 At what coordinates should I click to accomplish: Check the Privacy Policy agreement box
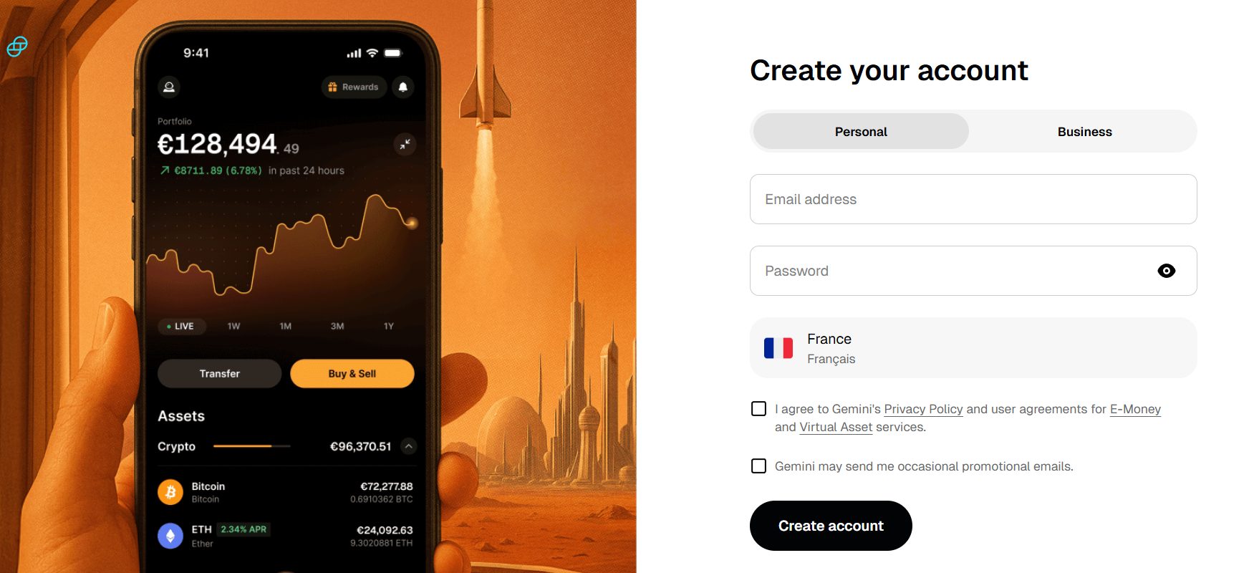[758, 408]
